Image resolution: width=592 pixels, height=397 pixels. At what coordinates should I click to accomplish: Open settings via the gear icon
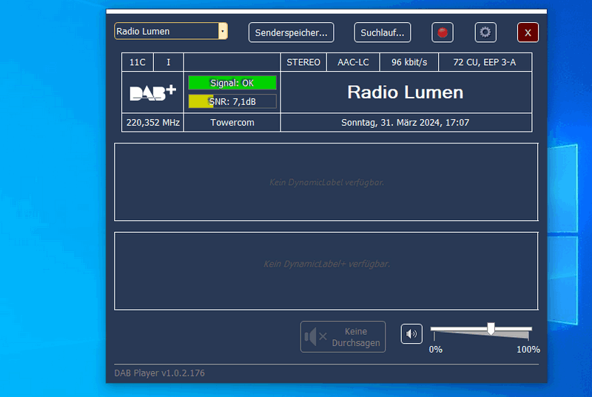tap(485, 33)
